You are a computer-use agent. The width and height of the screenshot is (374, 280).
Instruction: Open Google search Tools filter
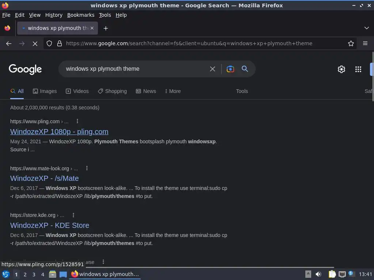242,91
